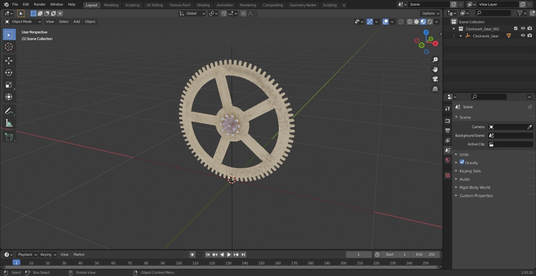Click the positive X axis gizmo handle
The width and height of the screenshot is (536, 276).
[435, 43]
